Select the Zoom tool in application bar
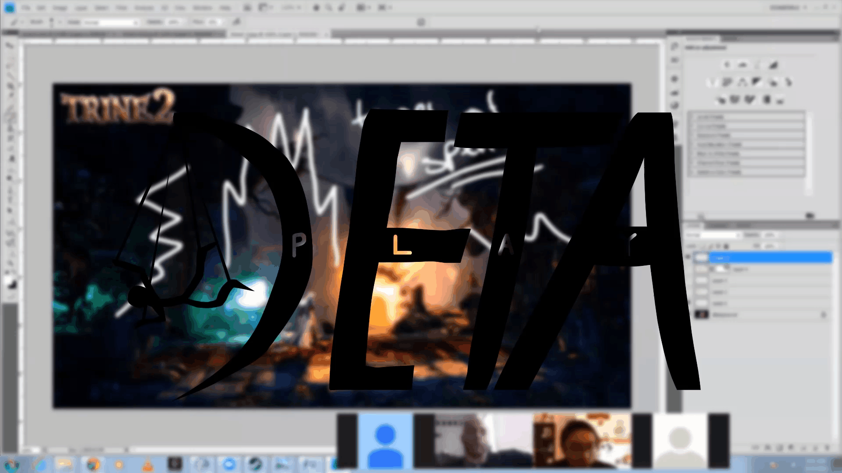The height and width of the screenshot is (473, 842). click(329, 7)
